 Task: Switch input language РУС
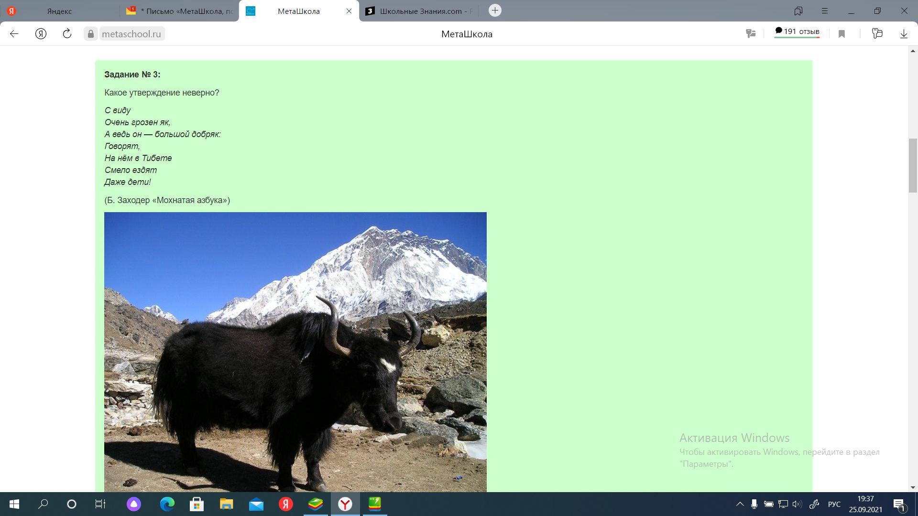pyautogui.click(x=834, y=504)
